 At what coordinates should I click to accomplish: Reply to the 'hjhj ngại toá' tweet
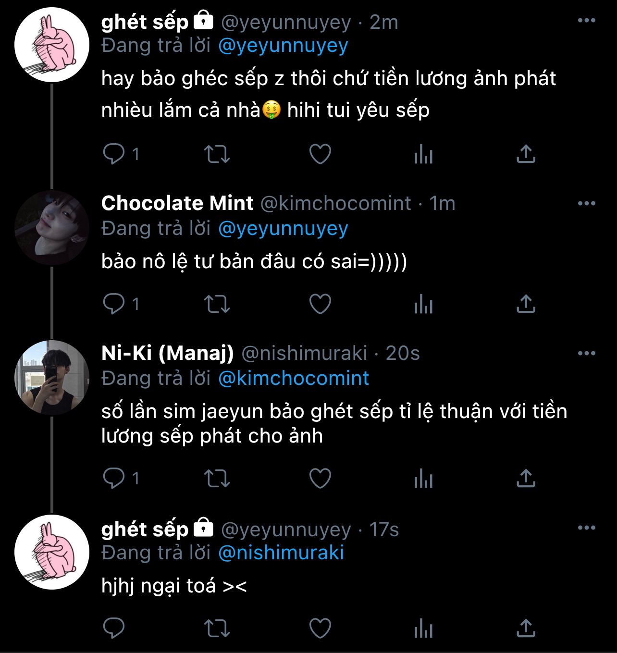pyautogui.click(x=114, y=628)
